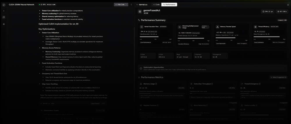Click the gemmFusedAct kernel chip icon
Viewport: 291px width, 124px height.
point(140,12)
